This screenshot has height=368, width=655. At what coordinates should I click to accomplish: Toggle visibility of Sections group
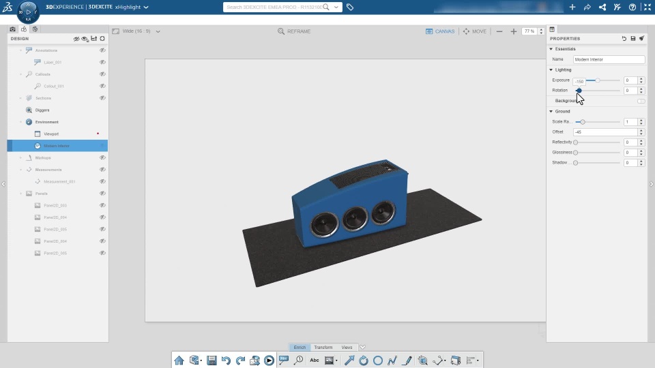click(x=102, y=98)
